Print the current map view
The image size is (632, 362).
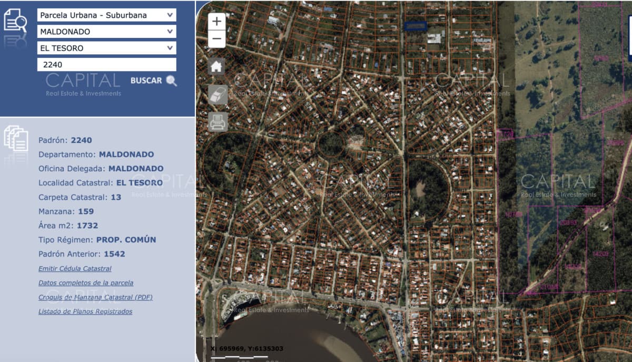[x=218, y=122]
